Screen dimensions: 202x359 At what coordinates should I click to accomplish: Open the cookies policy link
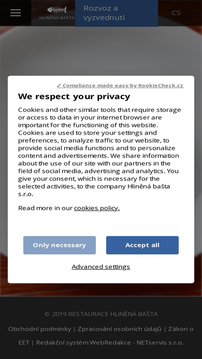[x=96, y=208]
